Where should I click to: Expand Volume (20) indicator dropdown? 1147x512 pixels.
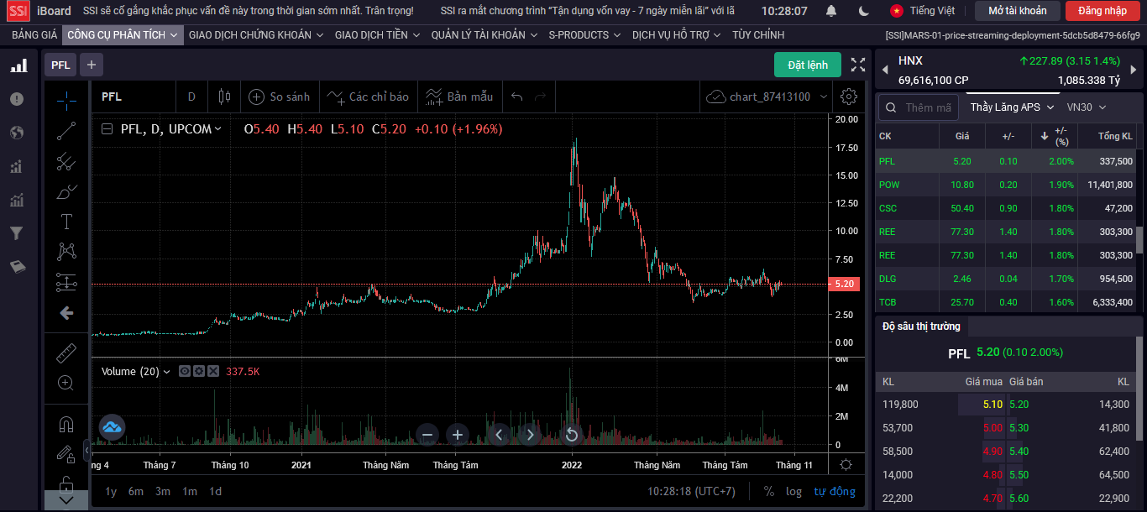point(166,371)
